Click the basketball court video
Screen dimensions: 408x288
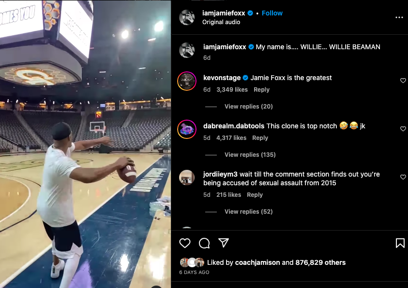pos(85,144)
